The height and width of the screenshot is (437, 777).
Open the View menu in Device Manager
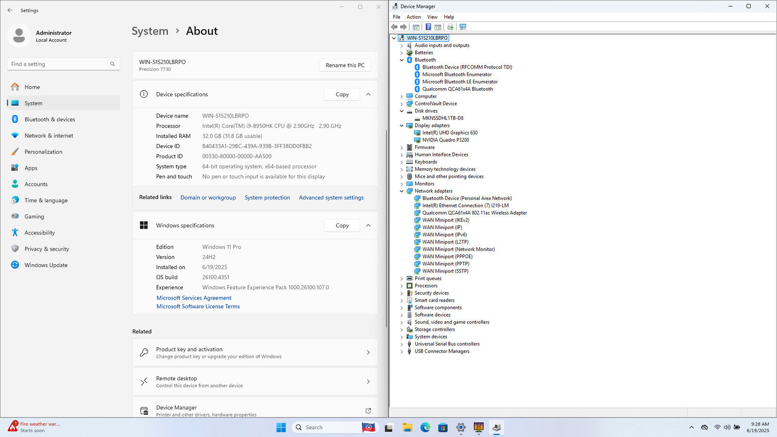[x=432, y=17]
